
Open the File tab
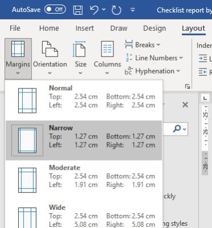pyautogui.click(x=15, y=28)
